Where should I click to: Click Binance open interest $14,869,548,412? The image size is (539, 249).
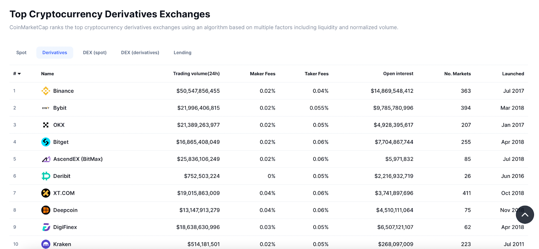pyautogui.click(x=392, y=91)
